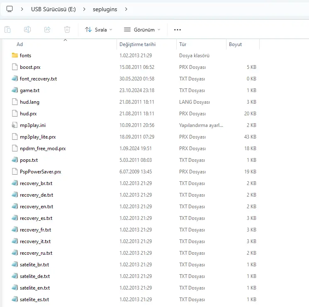Click the paste clipboard icon in toolbar
Viewport: 309px width, 307px height.
point(7,29)
